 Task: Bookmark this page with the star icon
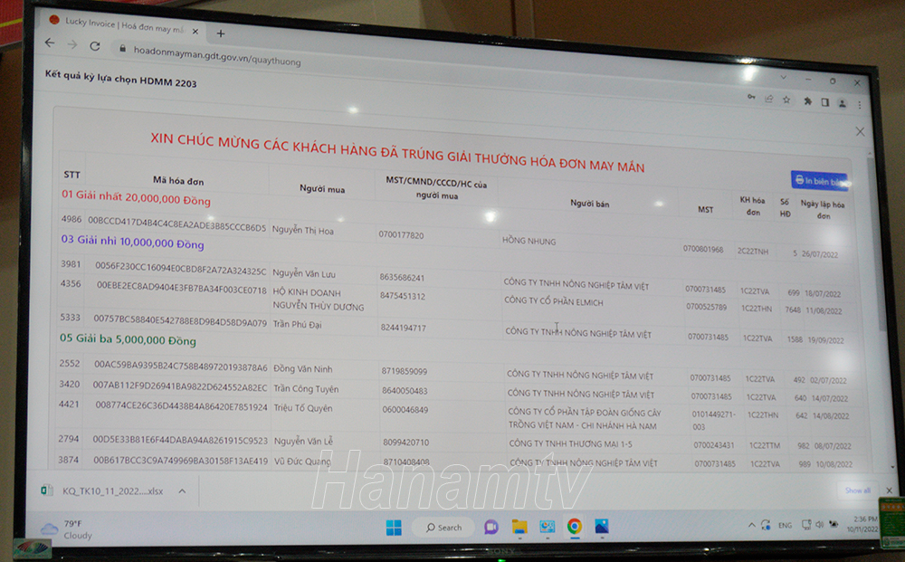[x=786, y=100]
